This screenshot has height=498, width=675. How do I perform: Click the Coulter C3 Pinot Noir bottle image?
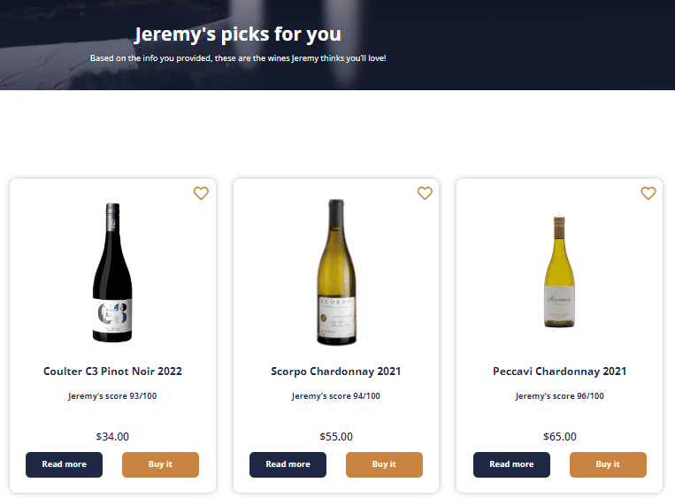pyautogui.click(x=112, y=272)
